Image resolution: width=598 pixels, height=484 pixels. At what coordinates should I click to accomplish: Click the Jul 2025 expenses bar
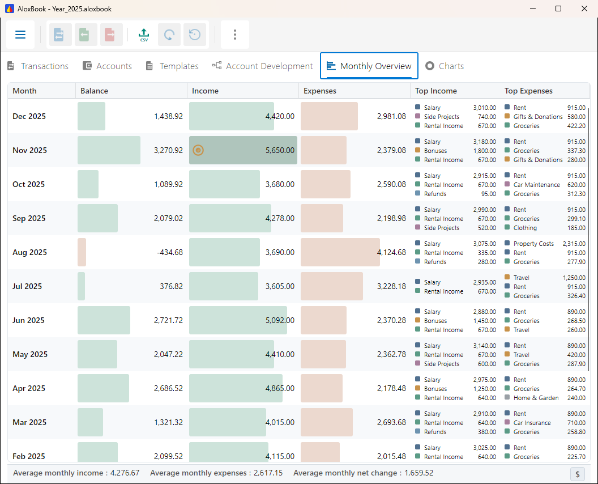332,286
